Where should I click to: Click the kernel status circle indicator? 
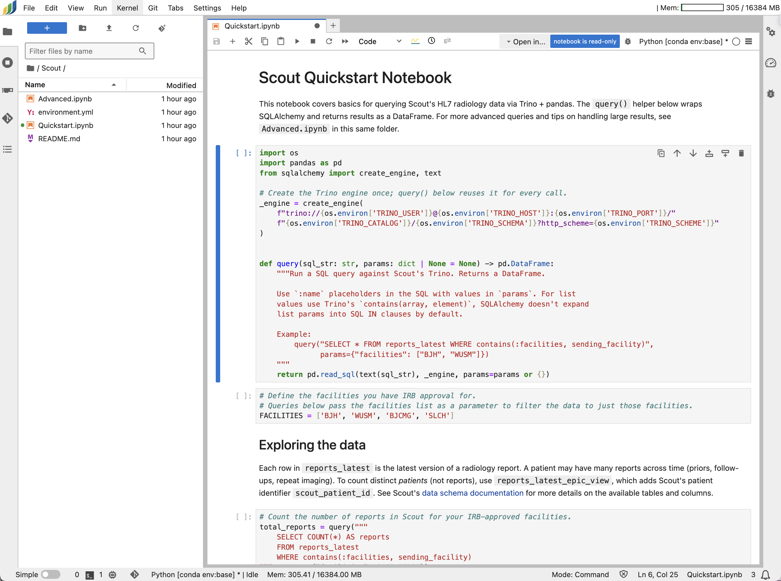736,42
